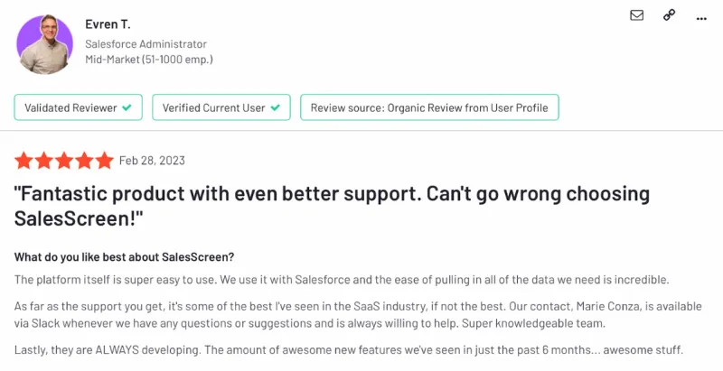Screen dimensions: 723x371
Task: Click the Verified Current User badge
Action: tap(221, 107)
